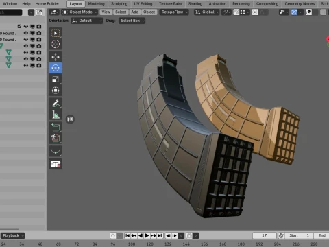Click the active Rotate tool

click(x=56, y=68)
